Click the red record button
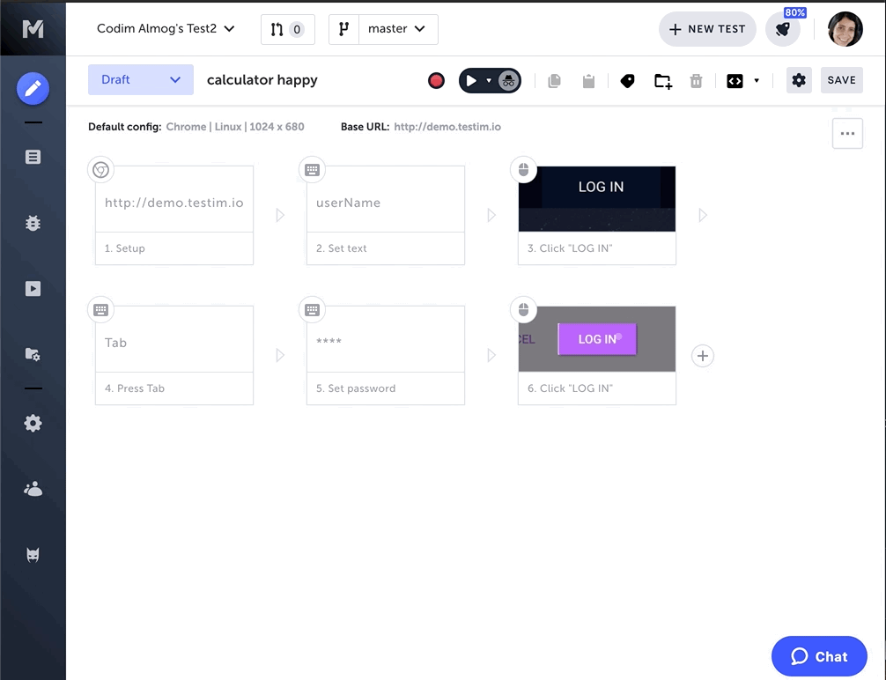Image resolution: width=886 pixels, height=680 pixels. pyautogui.click(x=436, y=80)
